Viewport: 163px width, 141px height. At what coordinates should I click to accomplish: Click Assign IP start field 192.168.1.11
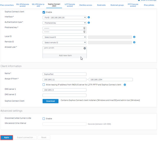click(64, 79)
